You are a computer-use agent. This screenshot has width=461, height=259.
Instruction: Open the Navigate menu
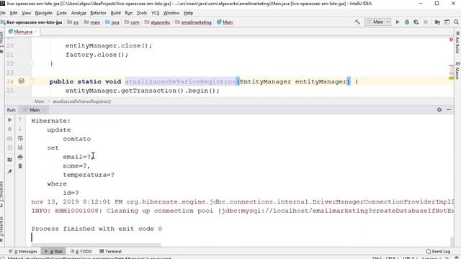pos(43,13)
